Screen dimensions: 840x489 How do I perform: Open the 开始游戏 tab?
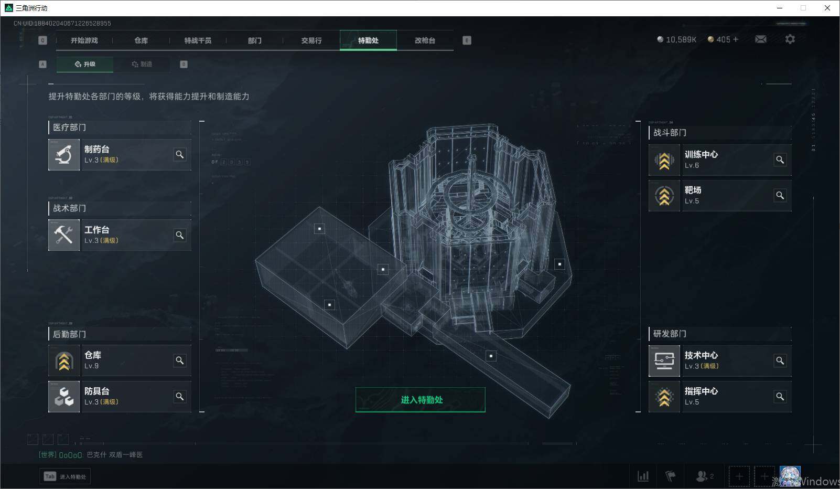(84, 40)
